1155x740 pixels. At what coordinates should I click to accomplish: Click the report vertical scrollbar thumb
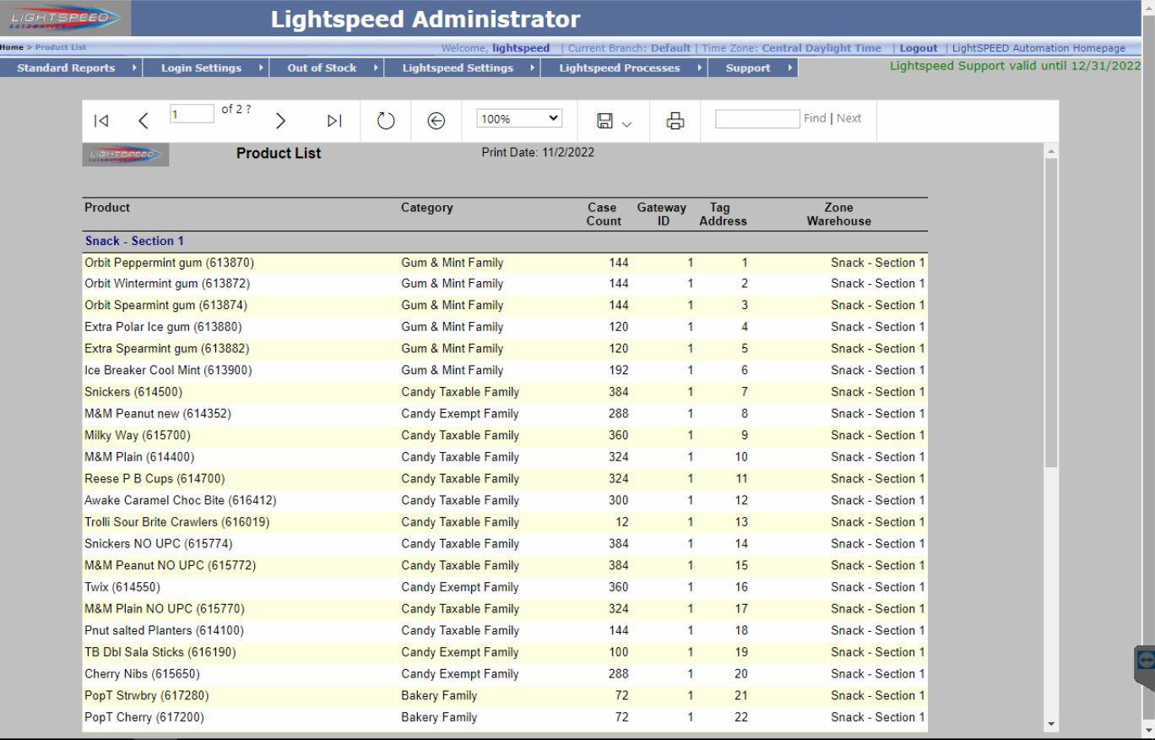click(1051, 313)
